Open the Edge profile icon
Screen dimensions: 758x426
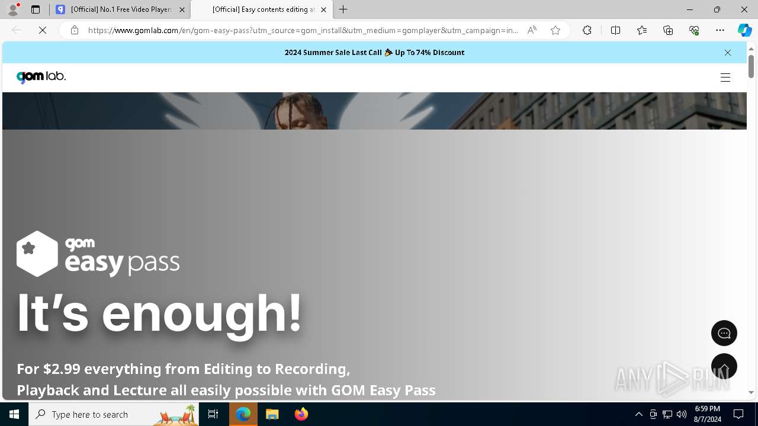click(x=13, y=9)
